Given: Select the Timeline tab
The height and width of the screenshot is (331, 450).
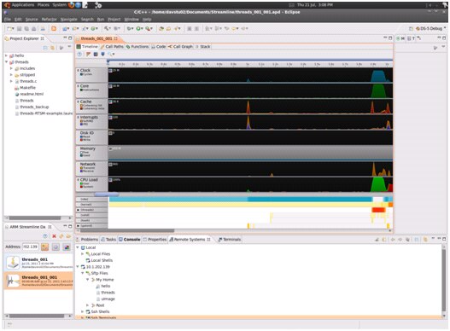Looking at the screenshot, I should point(87,46).
